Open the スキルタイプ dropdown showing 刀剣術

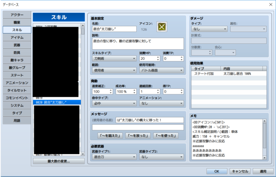[x=114, y=59]
